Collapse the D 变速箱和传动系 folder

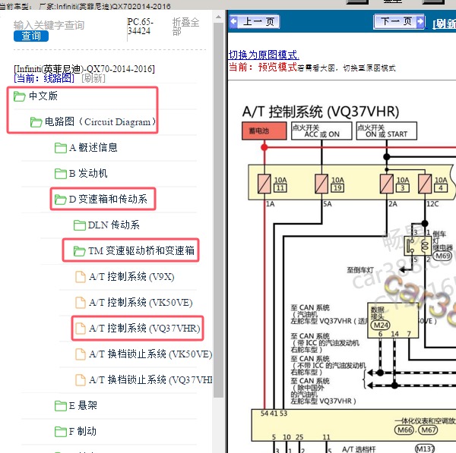(x=108, y=200)
